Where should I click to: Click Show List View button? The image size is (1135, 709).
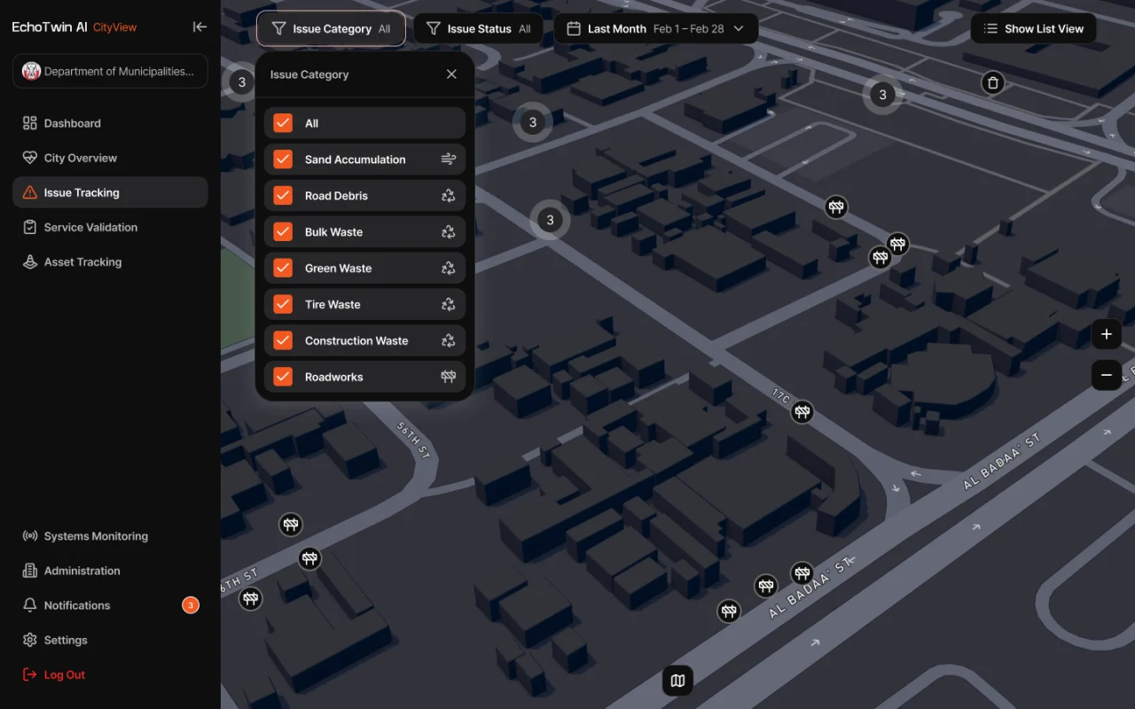(1033, 28)
